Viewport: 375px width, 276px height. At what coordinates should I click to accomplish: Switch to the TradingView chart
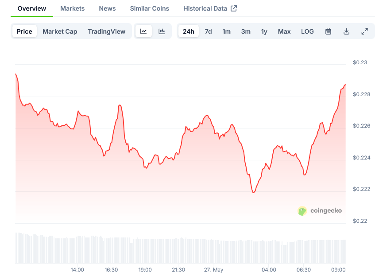click(x=106, y=31)
